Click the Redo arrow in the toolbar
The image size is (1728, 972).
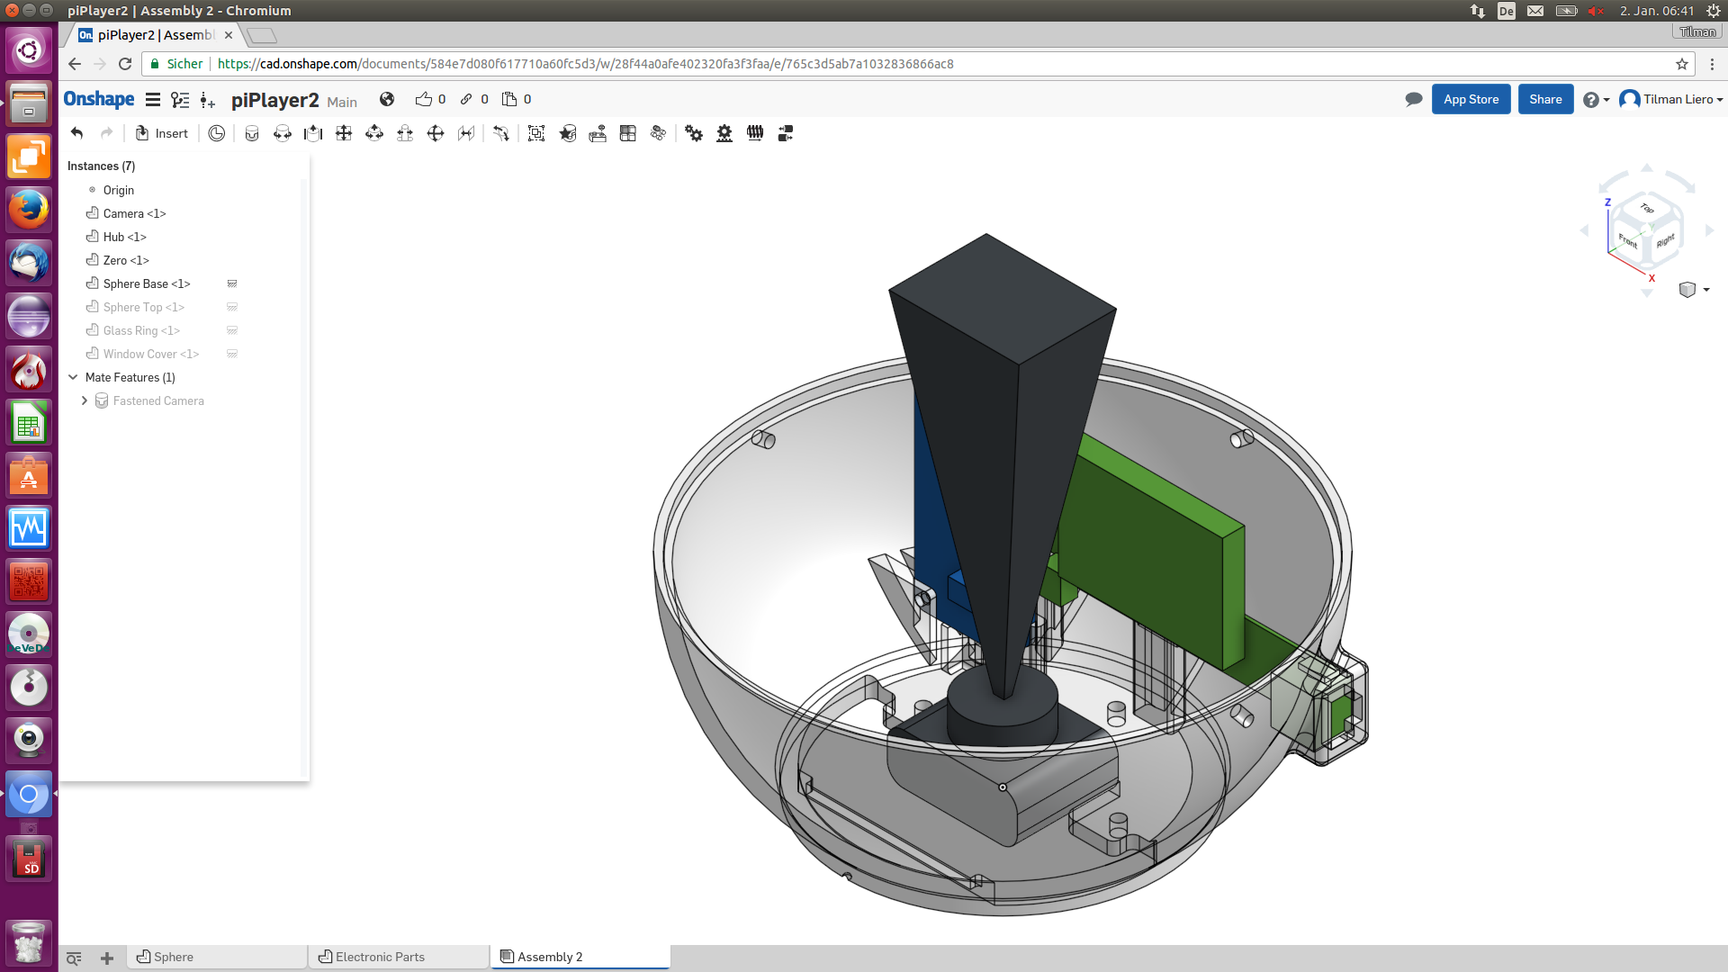tap(107, 133)
